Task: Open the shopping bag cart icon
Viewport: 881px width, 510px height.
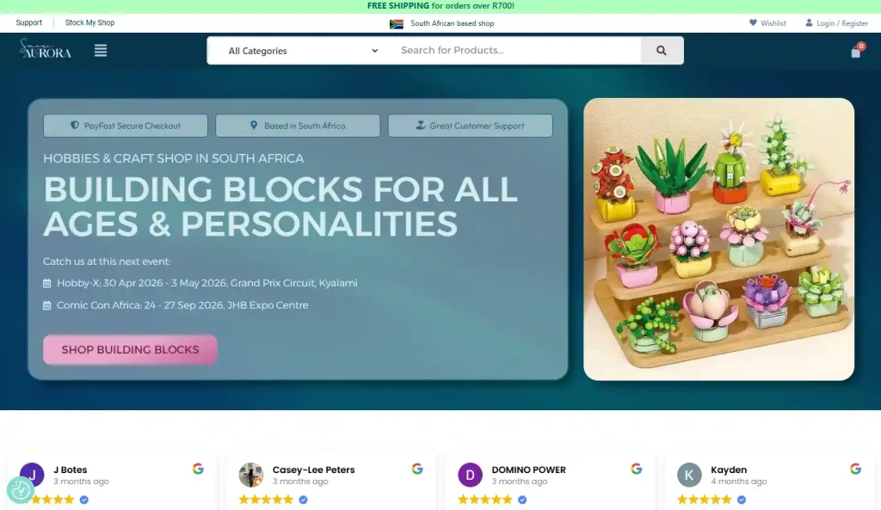Action: (856, 51)
